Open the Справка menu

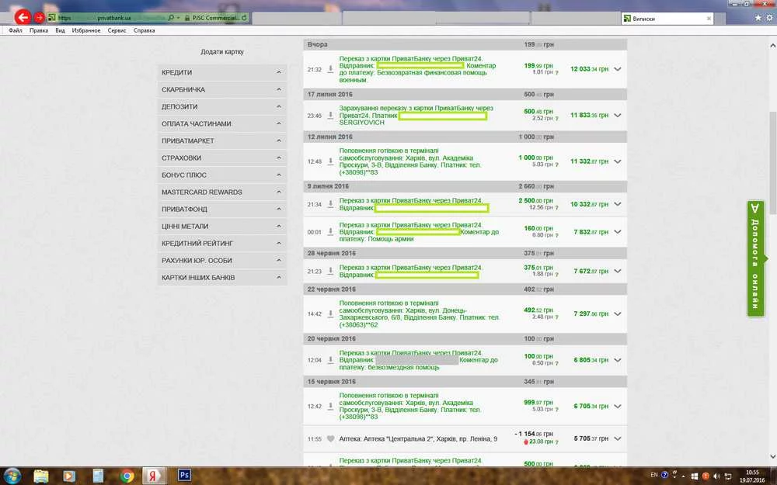click(145, 31)
